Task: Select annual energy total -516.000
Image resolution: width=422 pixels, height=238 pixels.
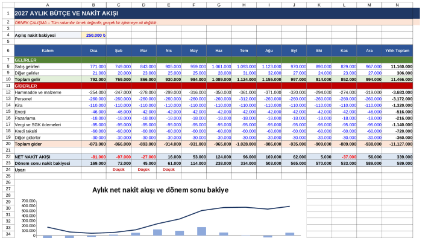Action: coord(397,112)
